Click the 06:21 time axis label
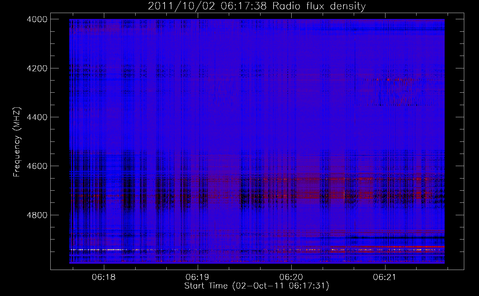479x296 pixels. tap(384, 277)
